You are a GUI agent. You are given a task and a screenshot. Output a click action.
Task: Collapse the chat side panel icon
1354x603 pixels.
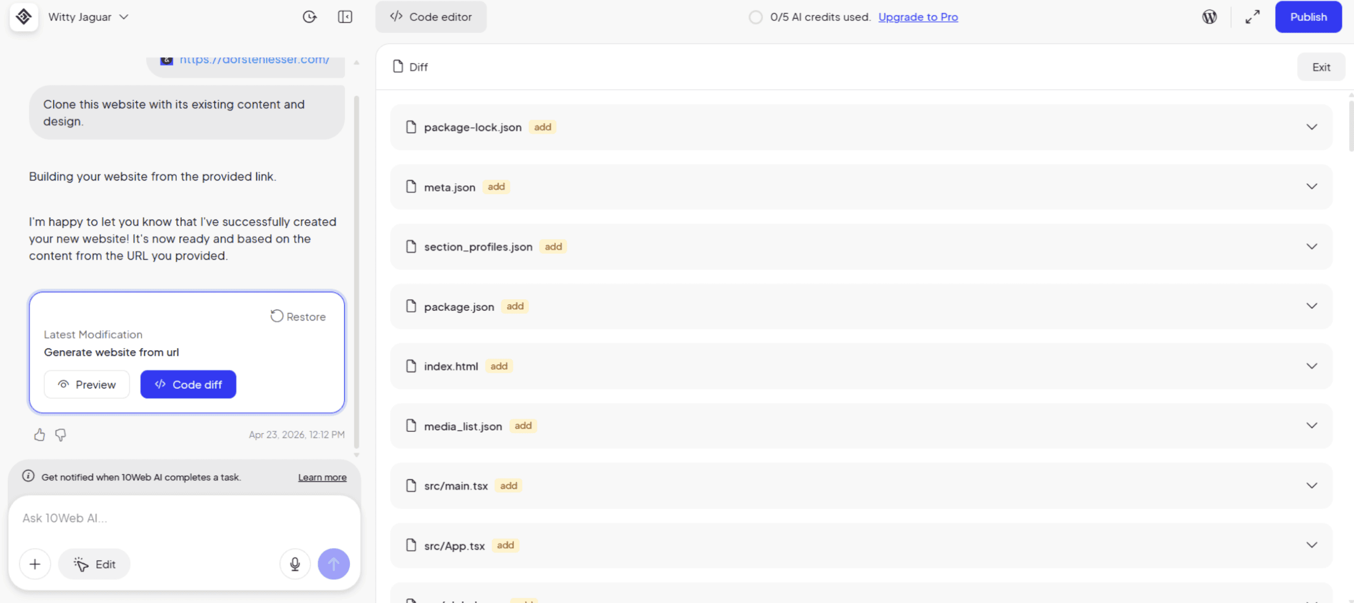click(345, 17)
